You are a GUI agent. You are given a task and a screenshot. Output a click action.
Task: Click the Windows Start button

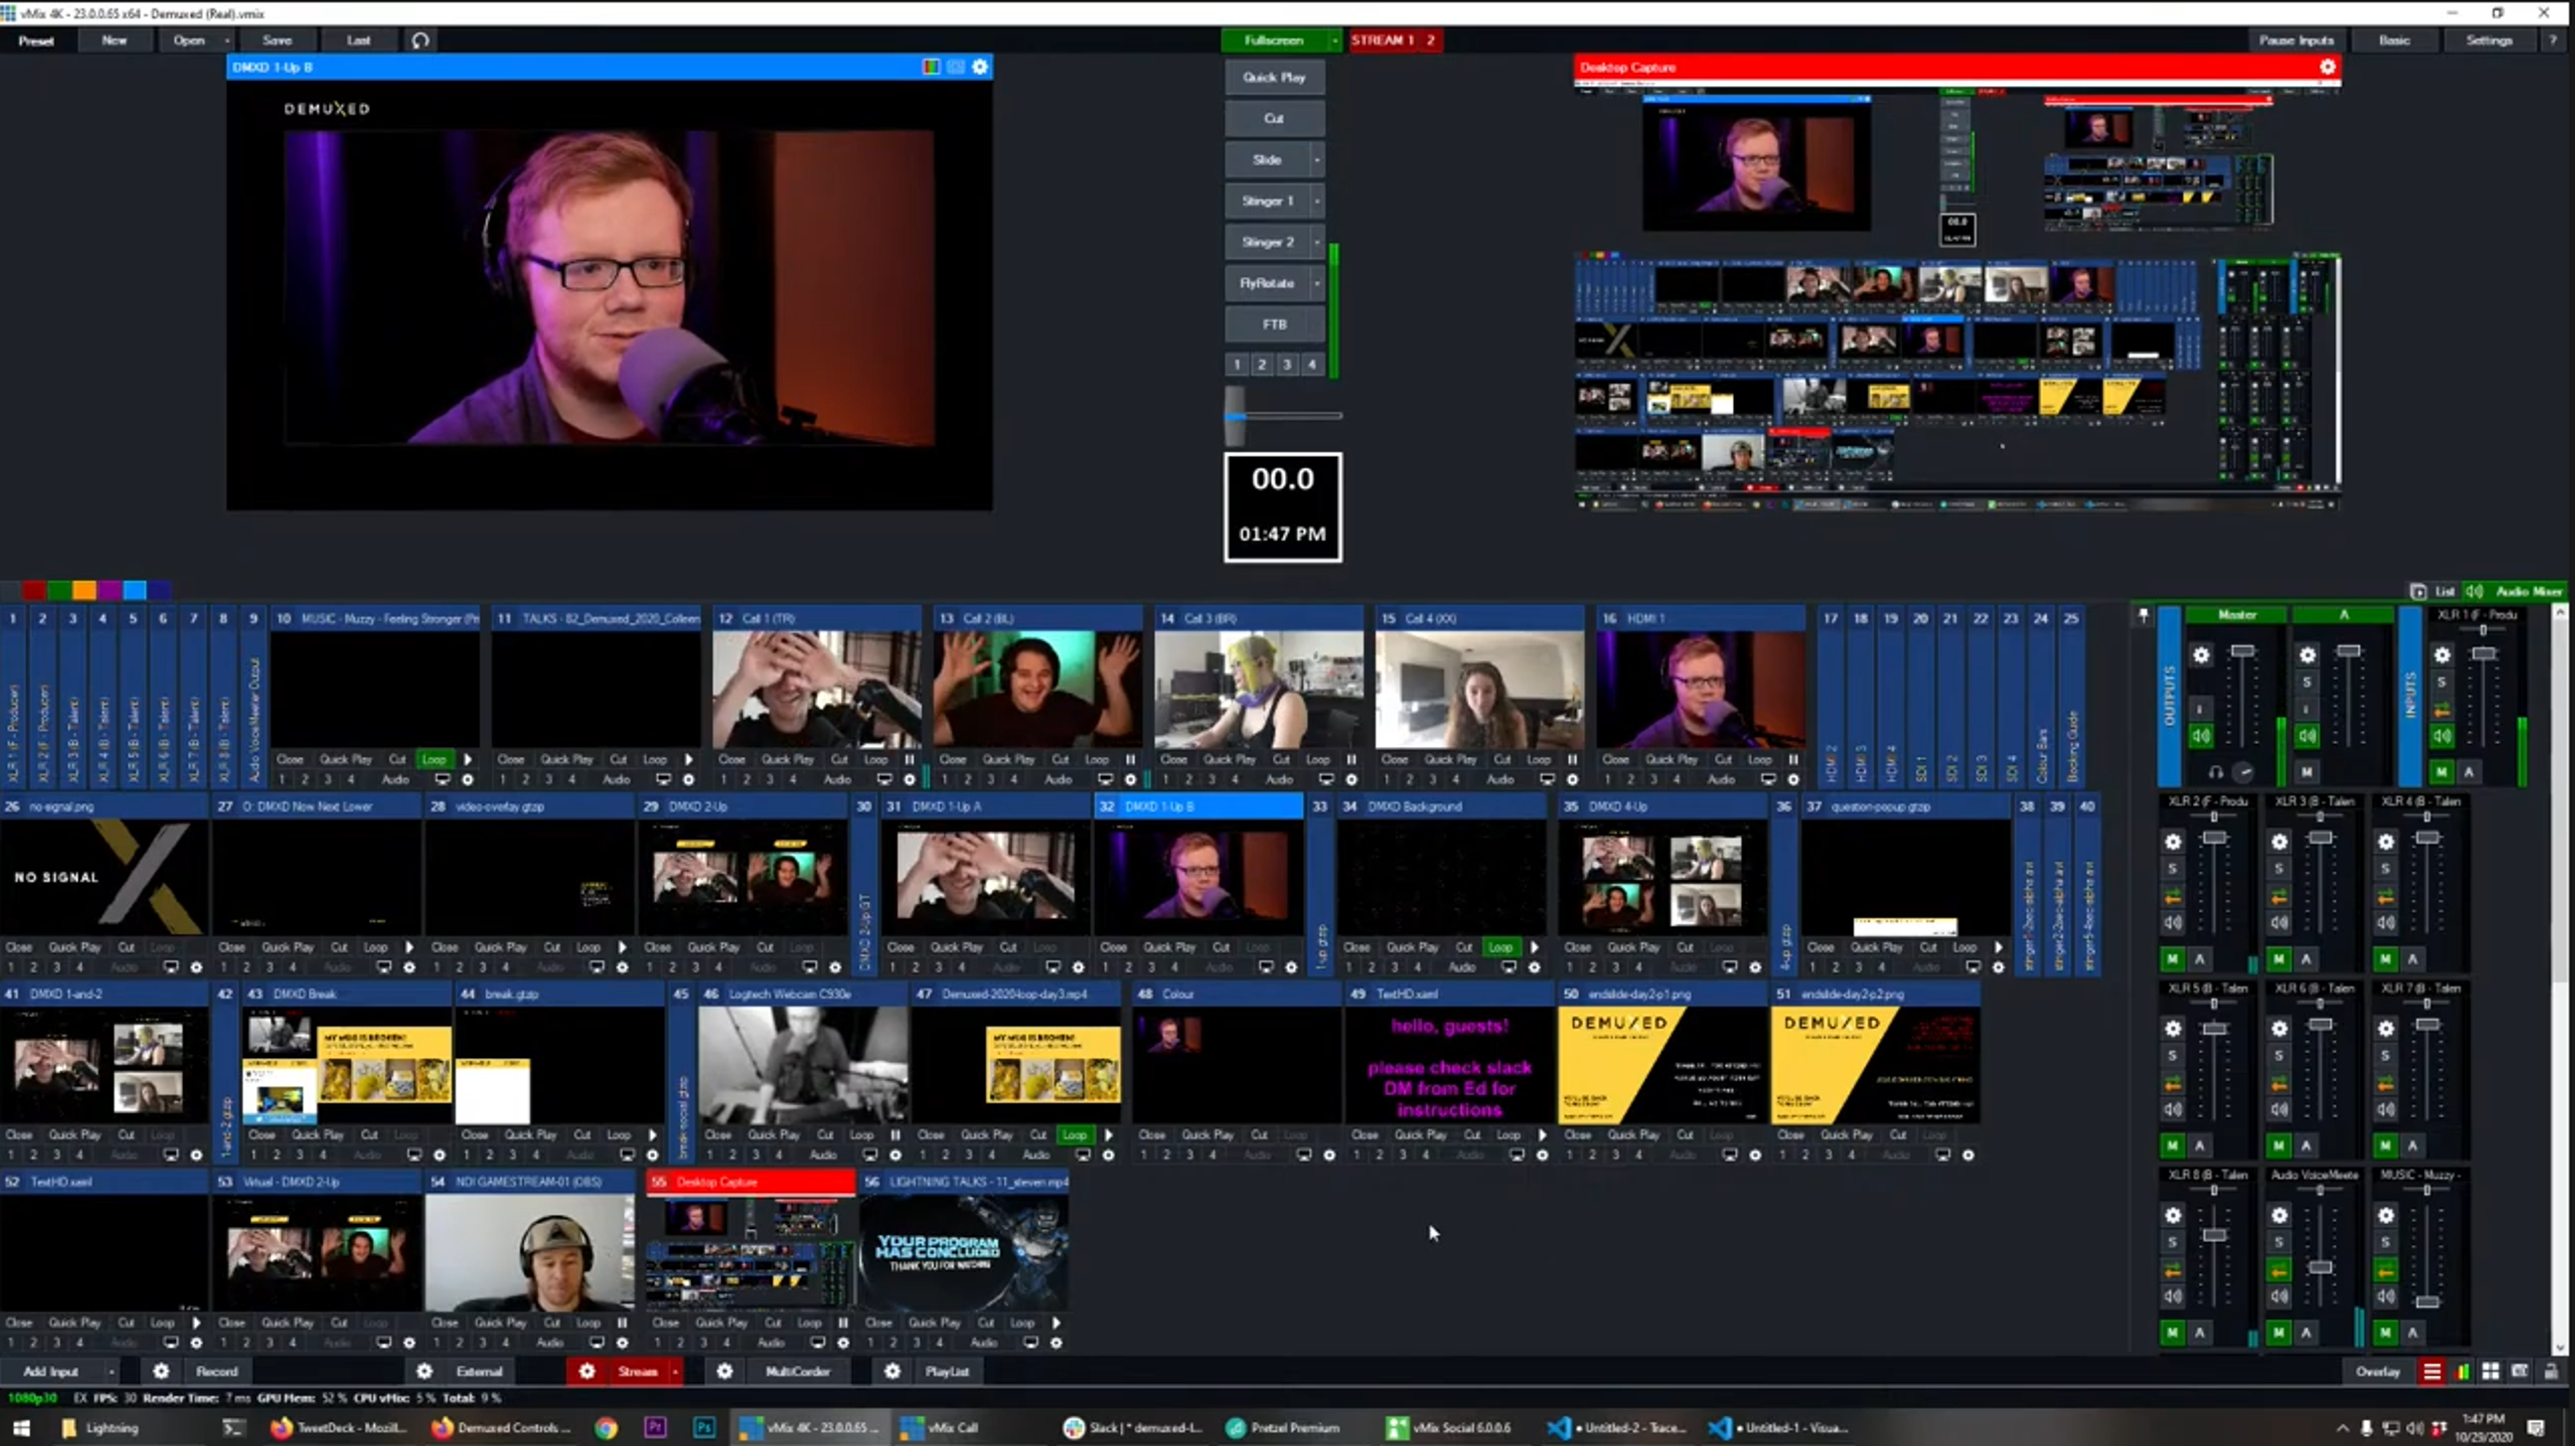pyautogui.click(x=21, y=1427)
